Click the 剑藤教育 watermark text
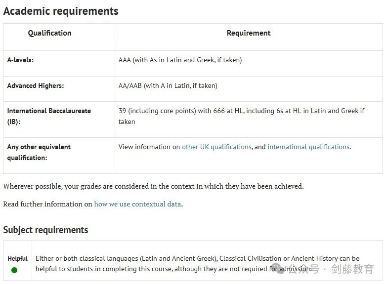Viewport: 386px width, 284px height. point(352,269)
